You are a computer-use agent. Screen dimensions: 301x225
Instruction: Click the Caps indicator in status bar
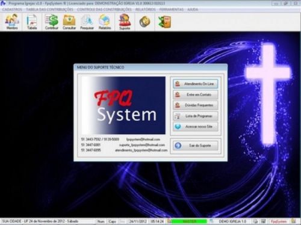[x=112, y=221]
